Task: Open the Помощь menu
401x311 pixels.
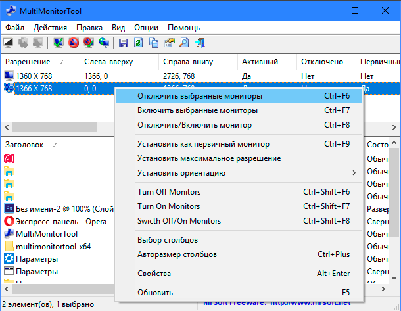Action: pos(183,28)
